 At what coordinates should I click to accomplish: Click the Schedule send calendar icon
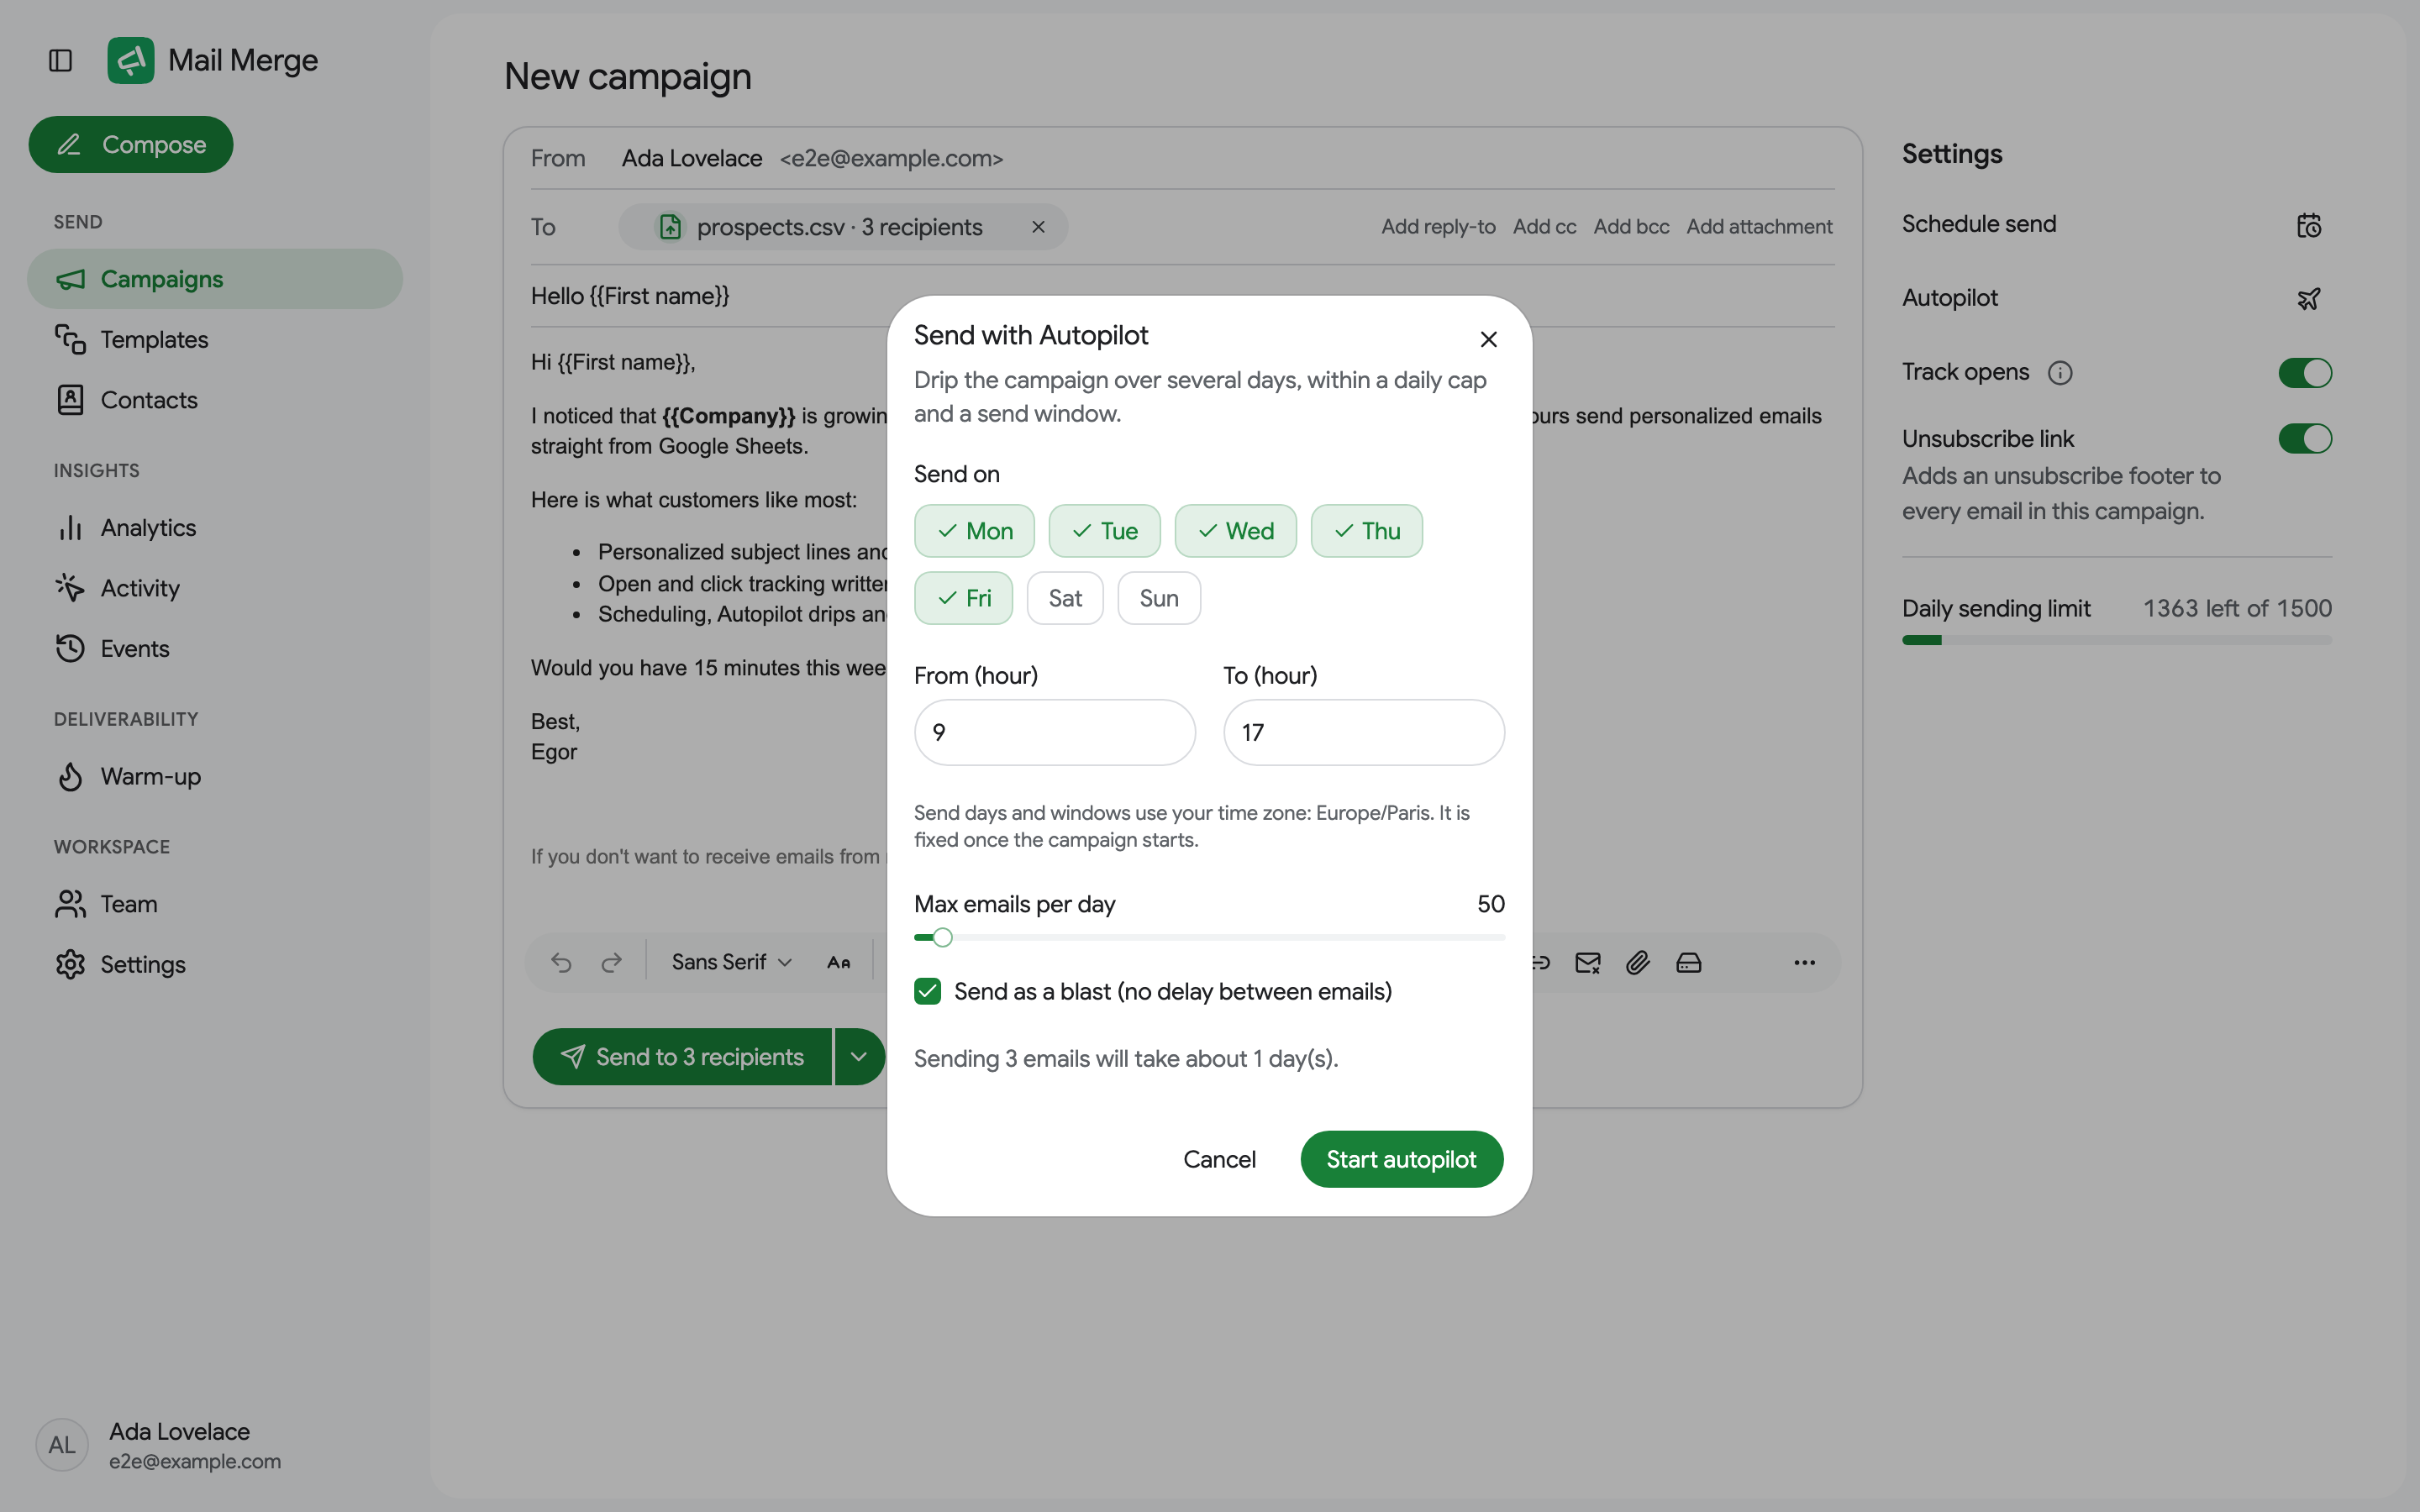click(x=2308, y=225)
